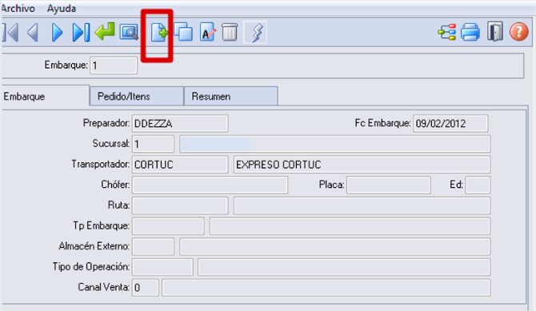Create a new record with plus icon
This screenshot has height=311, width=536.
point(159,33)
